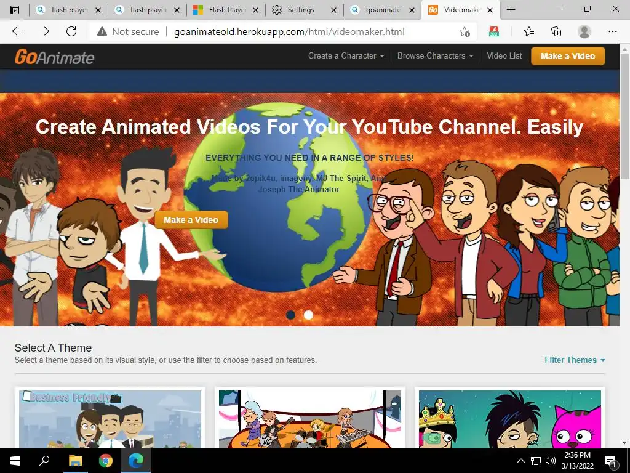630x473 pixels.
Task: Reload the current page
Action: click(x=71, y=31)
